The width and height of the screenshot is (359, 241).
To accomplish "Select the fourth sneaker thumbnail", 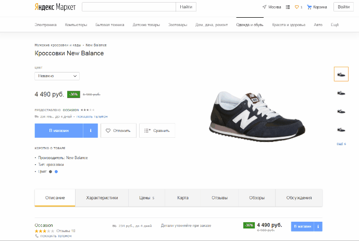I will pyautogui.click(x=341, y=130).
